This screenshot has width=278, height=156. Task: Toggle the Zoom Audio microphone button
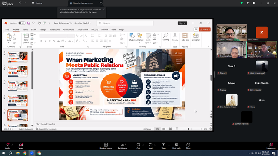coord(7,146)
